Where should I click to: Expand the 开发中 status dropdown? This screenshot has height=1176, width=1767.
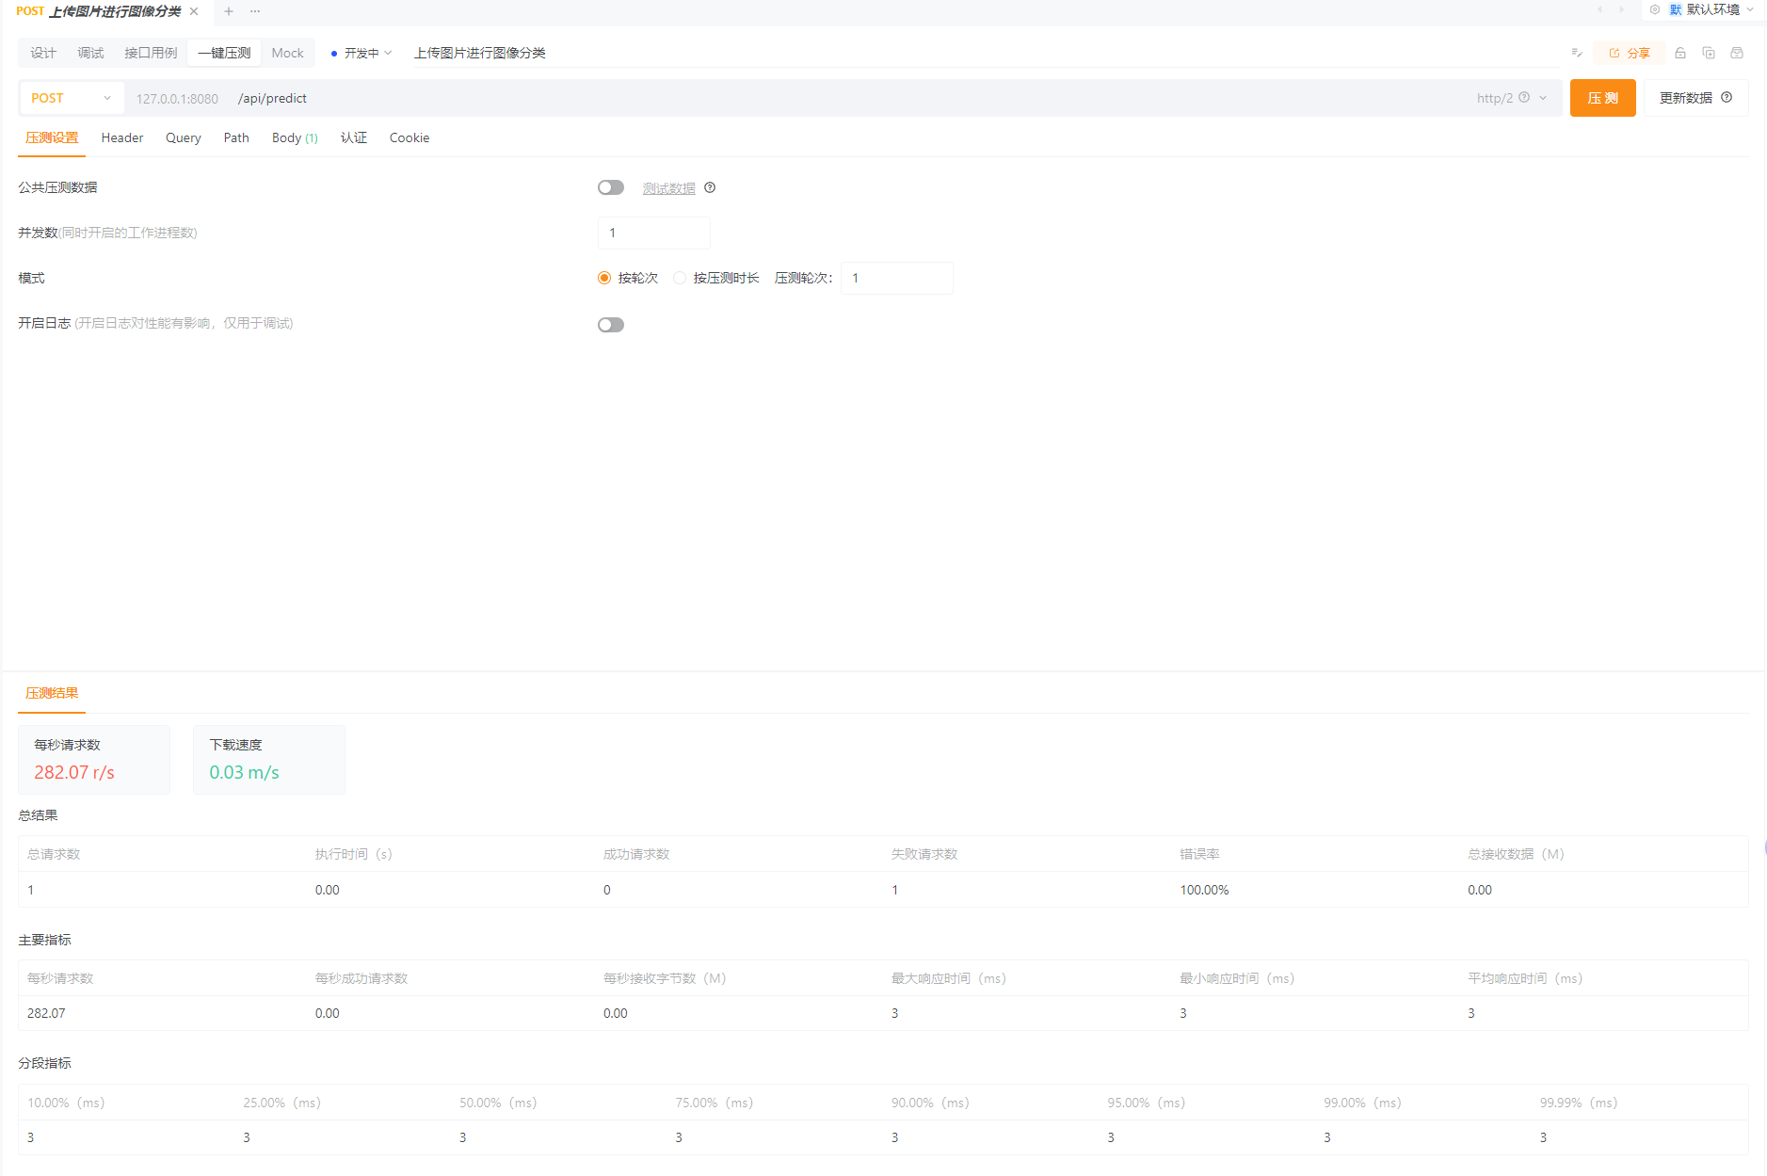361,53
